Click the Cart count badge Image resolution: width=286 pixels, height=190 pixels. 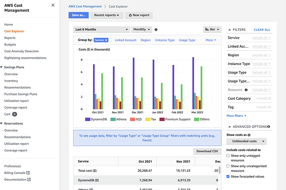click(x=15, y=114)
